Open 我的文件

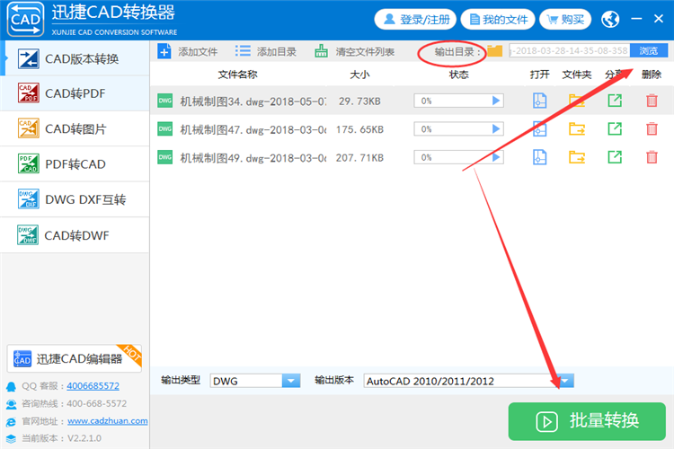pyautogui.click(x=498, y=20)
